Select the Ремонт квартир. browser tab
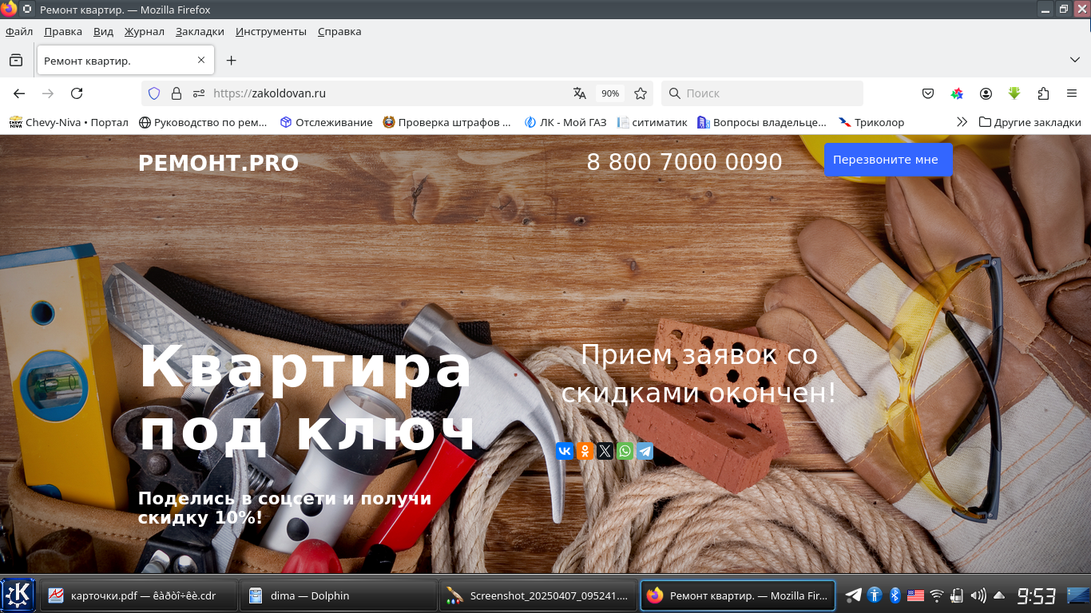This screenshot has height=613, width=1091. 125,60
